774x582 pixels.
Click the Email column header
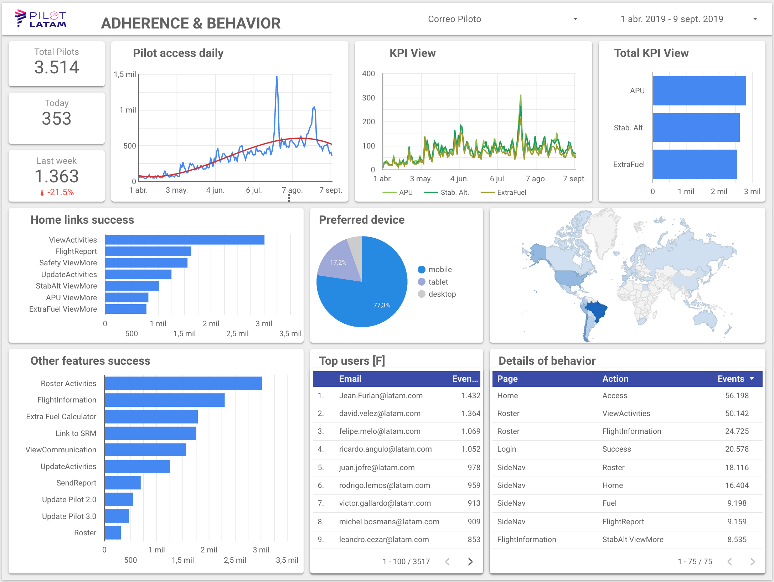click(350, 379)
